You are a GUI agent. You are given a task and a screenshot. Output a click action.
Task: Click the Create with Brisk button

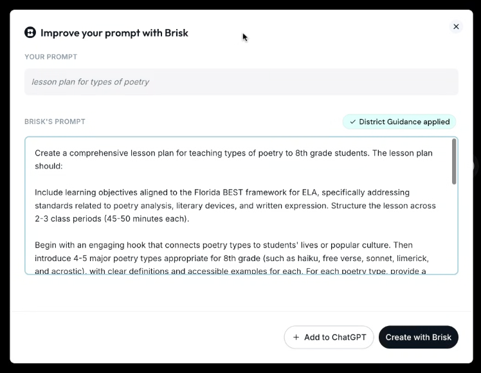419,337
